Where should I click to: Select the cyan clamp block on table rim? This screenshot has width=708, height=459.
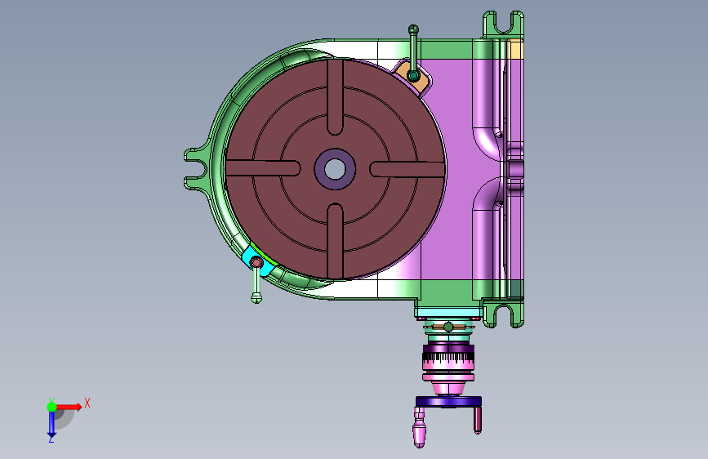(257, 263)
